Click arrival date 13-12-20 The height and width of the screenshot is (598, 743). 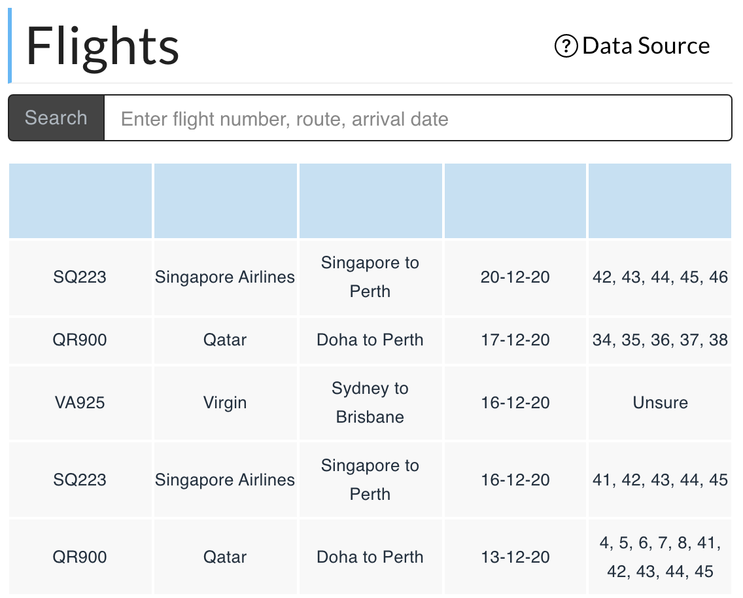(x=515, y=557)
